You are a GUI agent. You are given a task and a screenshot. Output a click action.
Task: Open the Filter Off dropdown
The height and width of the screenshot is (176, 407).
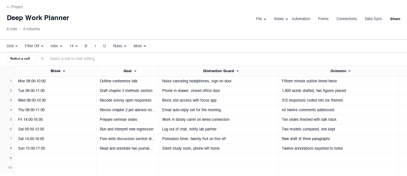click(34, 46)
